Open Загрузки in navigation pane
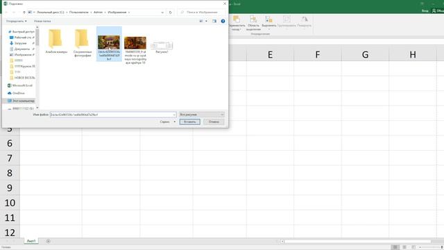This screenshot has height=250, width=444. pyautogui.click(x=20, y=43)
